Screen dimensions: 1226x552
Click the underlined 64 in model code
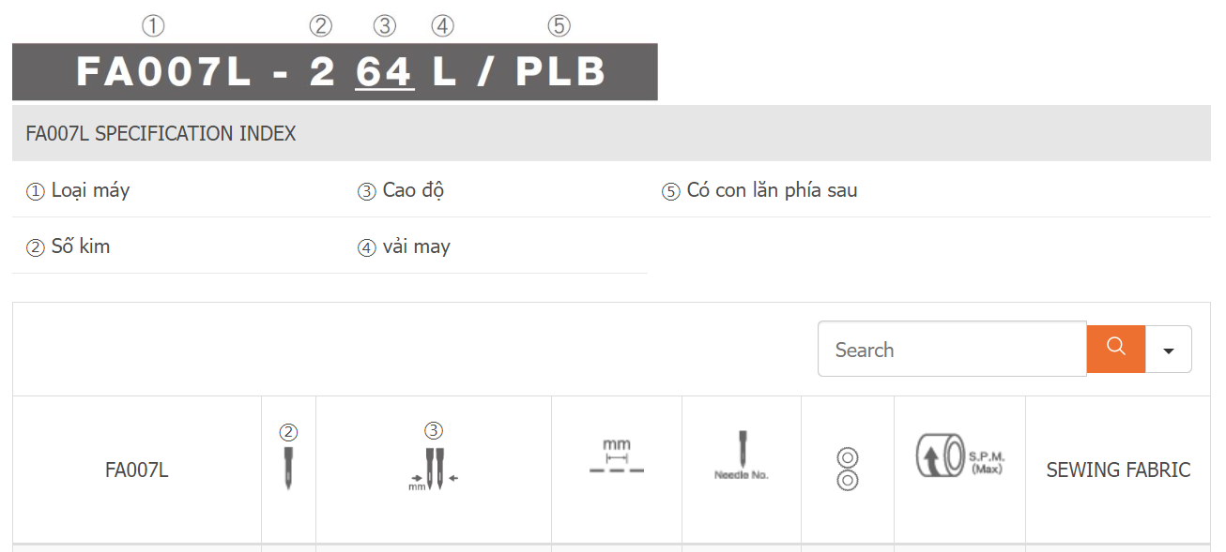coord(385,72)
